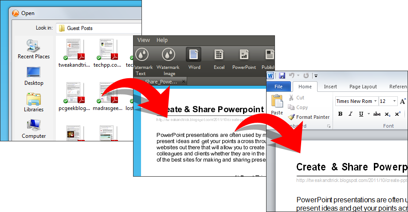Click the Watermark Image tool
The height and width of the screenshot is (212, 408).
(168, 62)
